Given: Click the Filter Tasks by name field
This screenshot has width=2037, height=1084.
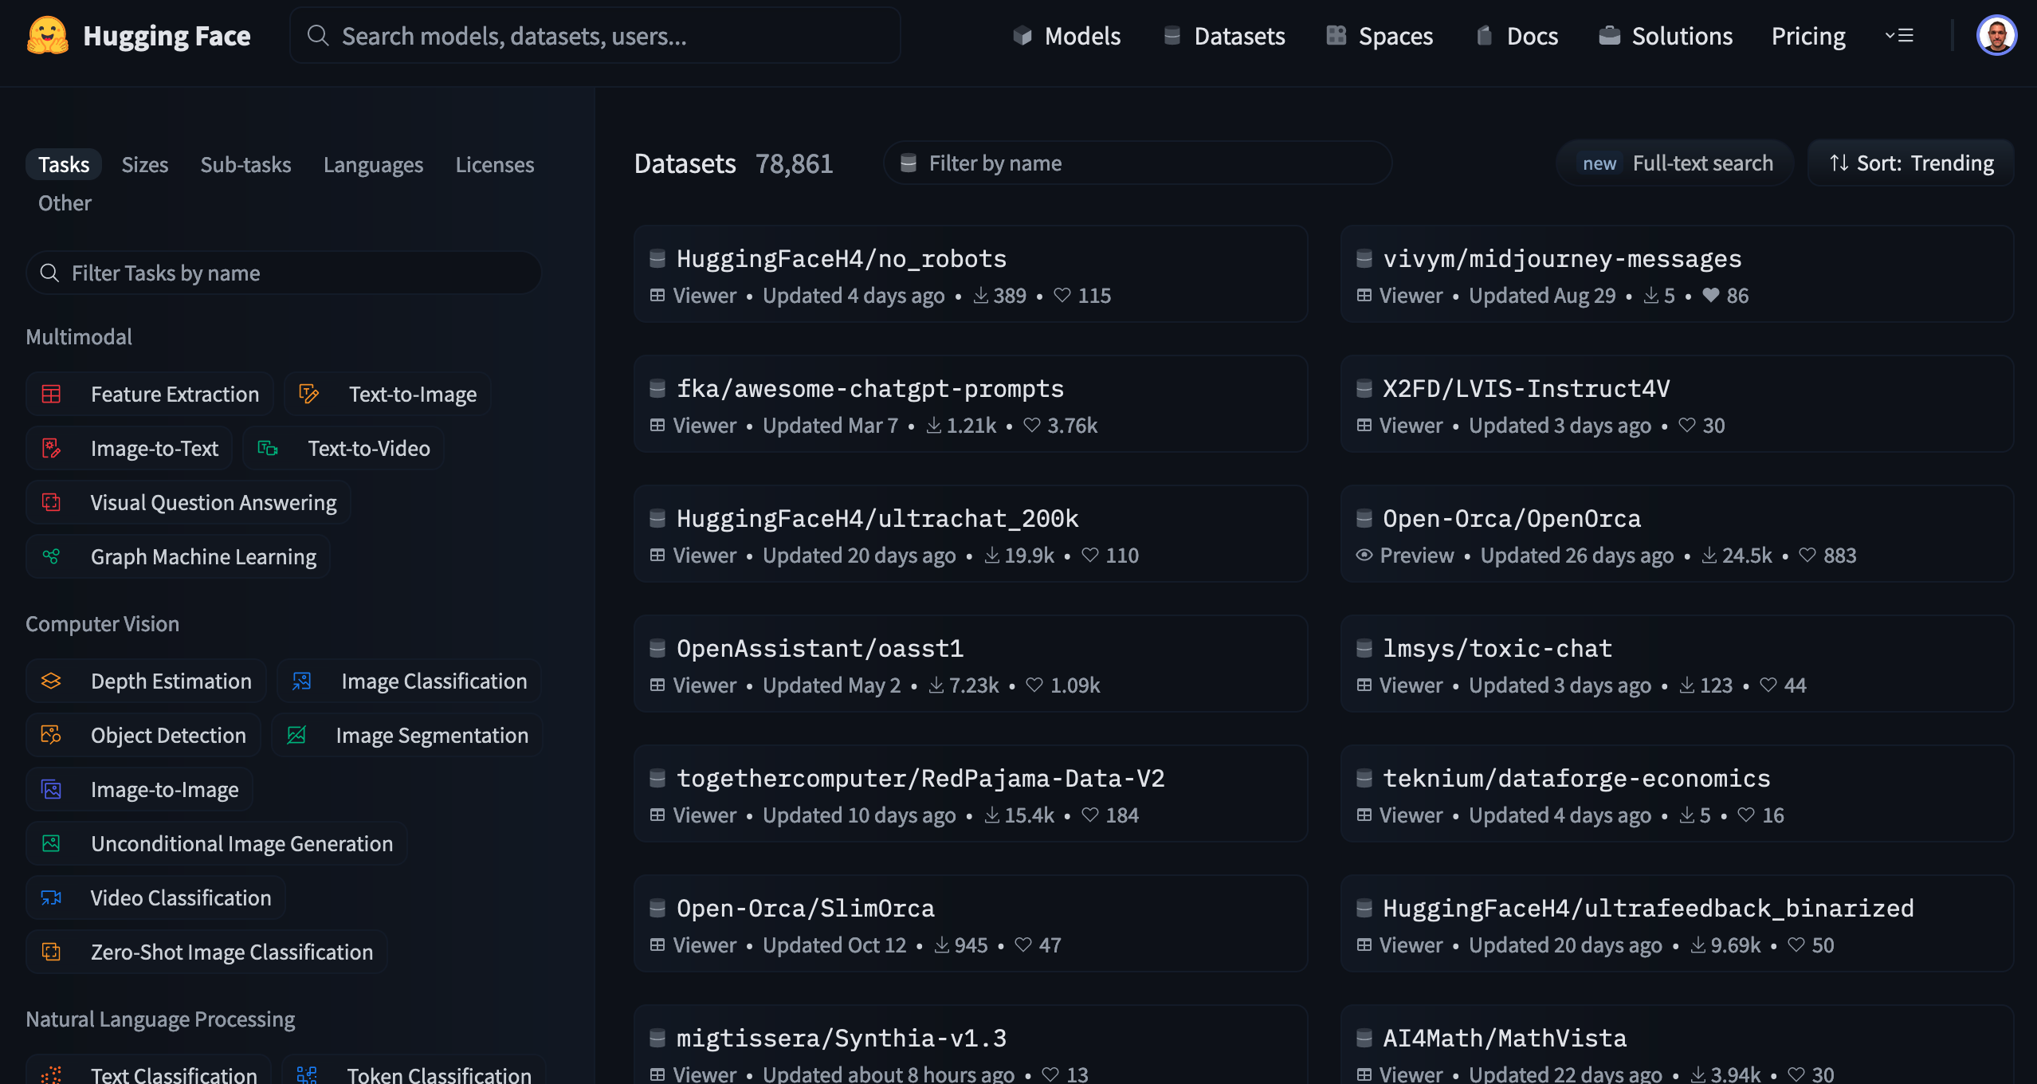Looking at the screenshot, I should coord(285,273).
